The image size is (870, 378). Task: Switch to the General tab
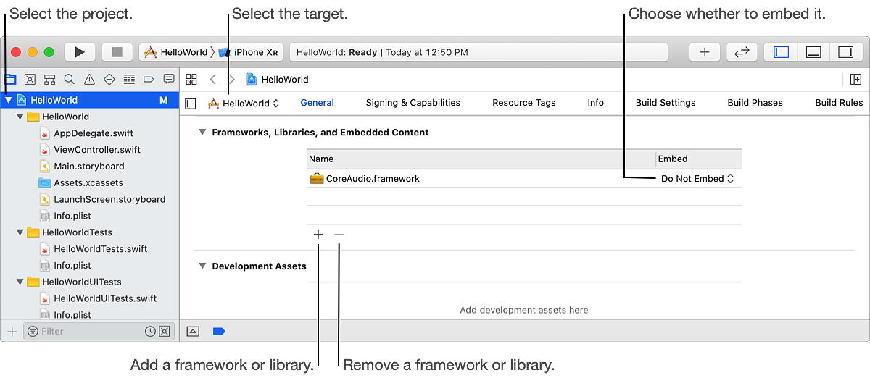click(x=317, y=103)
